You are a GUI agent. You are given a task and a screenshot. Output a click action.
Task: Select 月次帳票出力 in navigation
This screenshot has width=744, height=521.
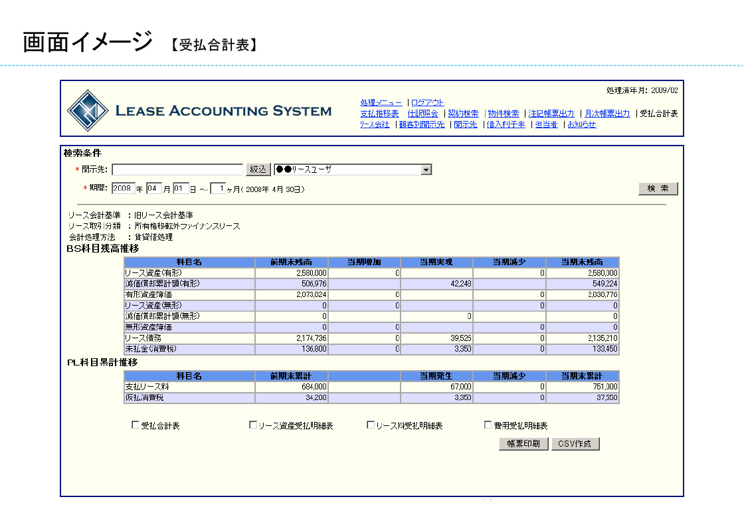click(607, 114)
